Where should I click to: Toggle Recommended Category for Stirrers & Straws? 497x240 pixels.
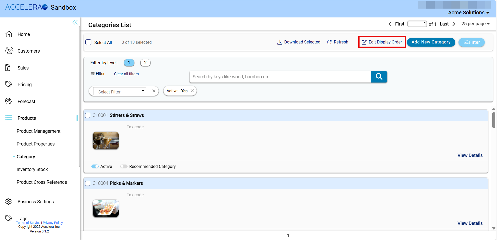coord(124,167)
